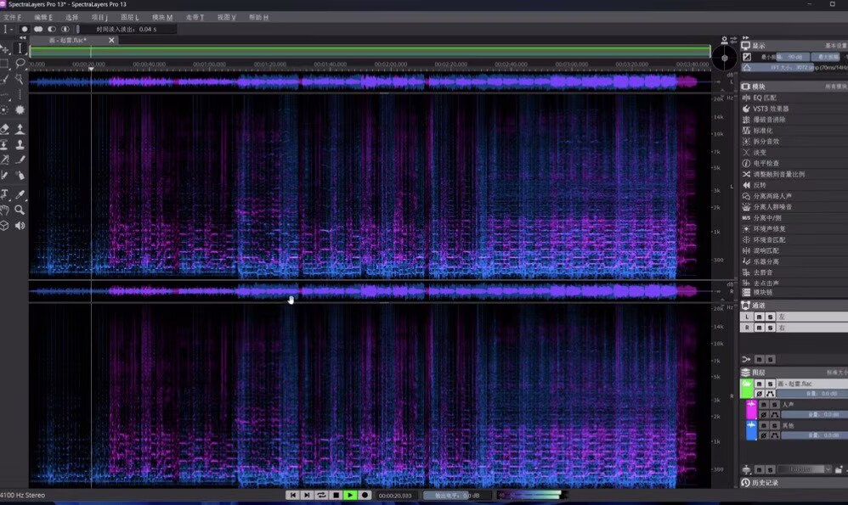Adjust the 人声 layer volume slider
The image size is (848, 505).
(815, 415)
